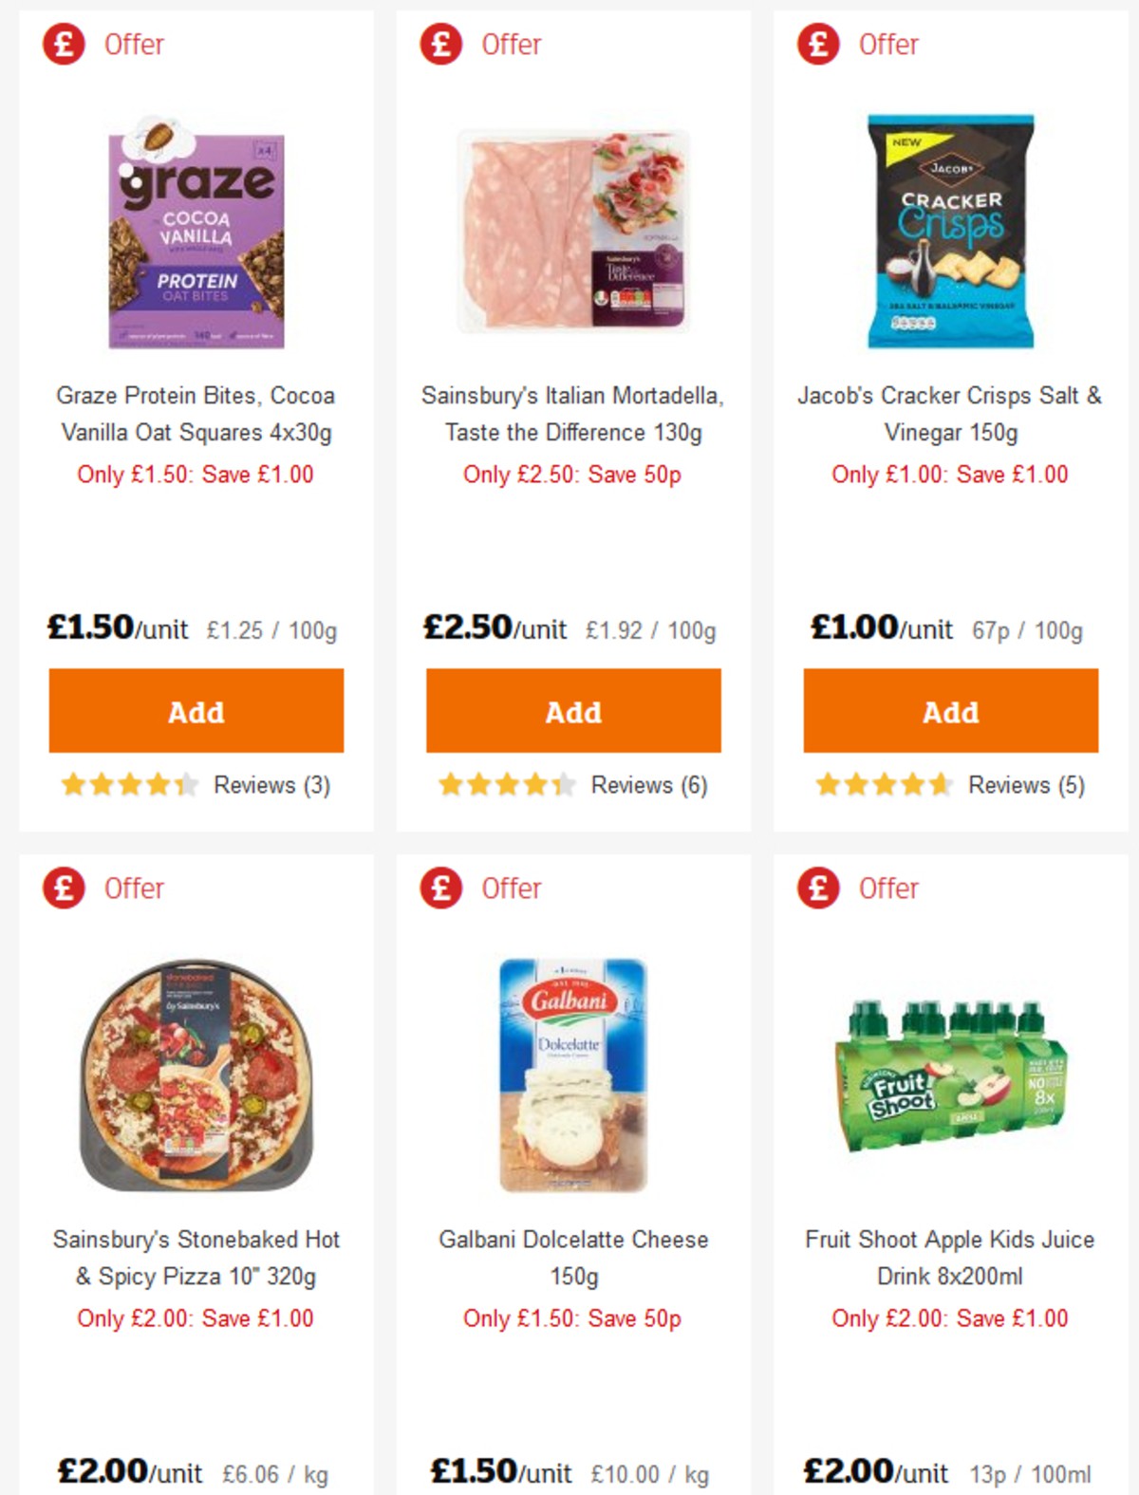Image resolution: width=1139 pixels, height=1495 pixels.
Task: Add the Italian Mortadella to the basket
Action: pyautogui.click(x=571, y=711)
